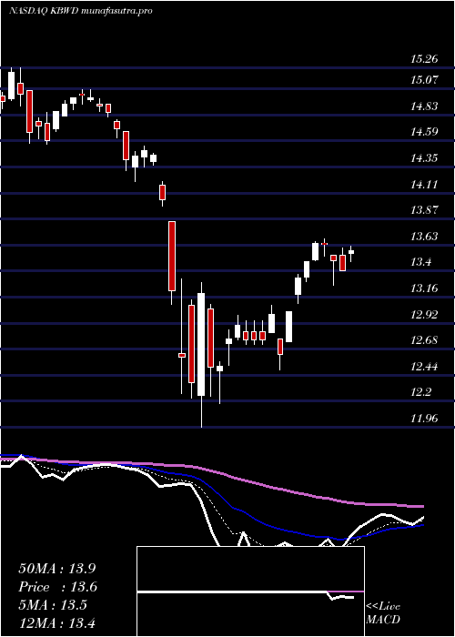
Task: Select the 13.4 price axis label
Action: point(420,262)
